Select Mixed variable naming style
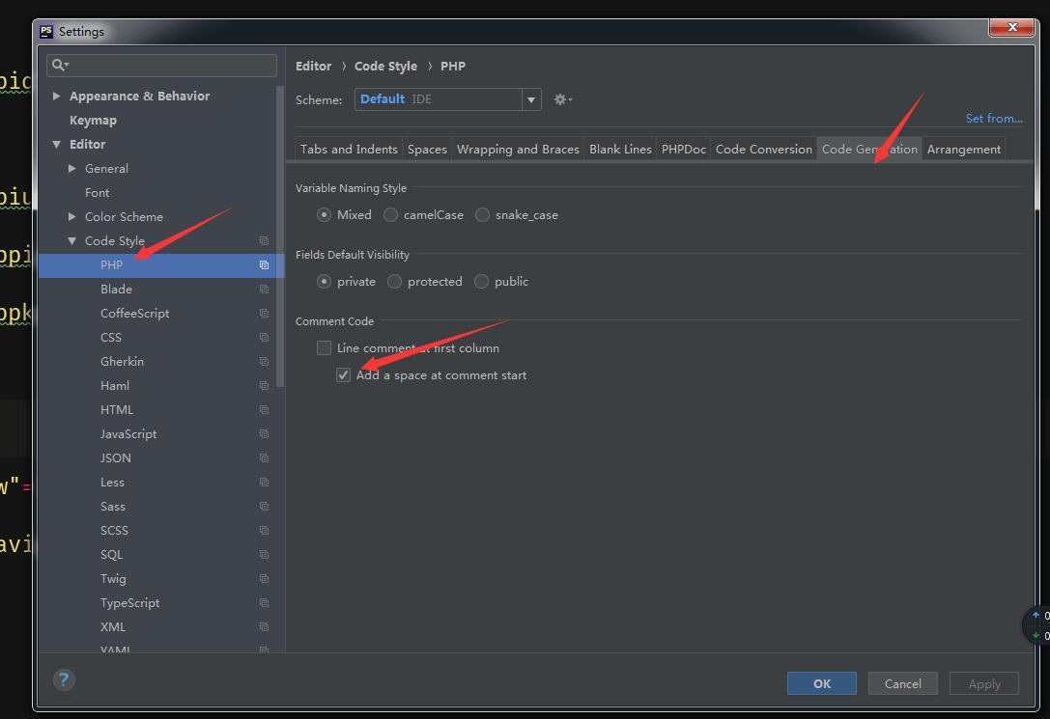This screenshot has height=719, width=1050. point(325,214)
